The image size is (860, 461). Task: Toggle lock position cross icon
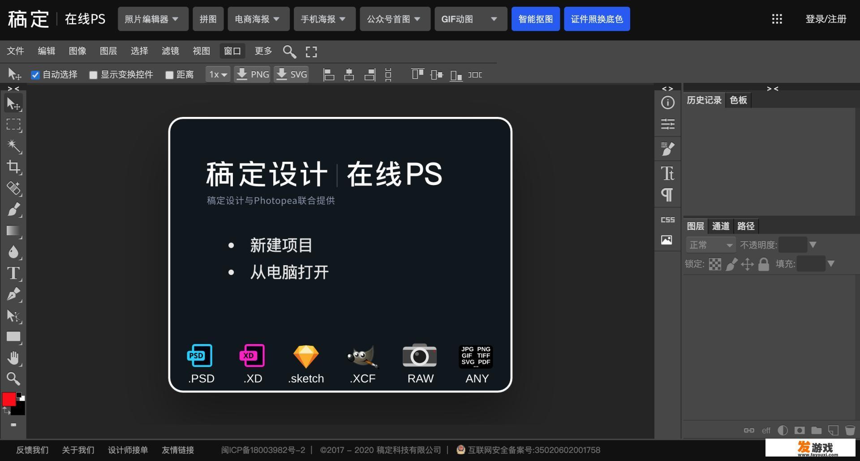coord(747,264)
